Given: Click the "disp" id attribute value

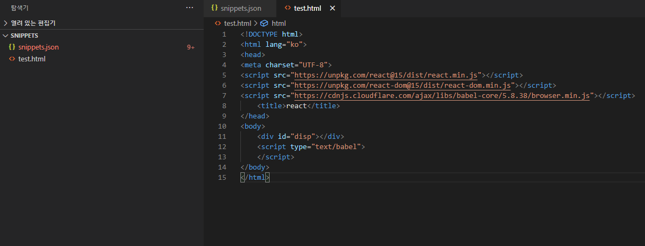Looking at the screenshot, I should (x=303, y=137).
